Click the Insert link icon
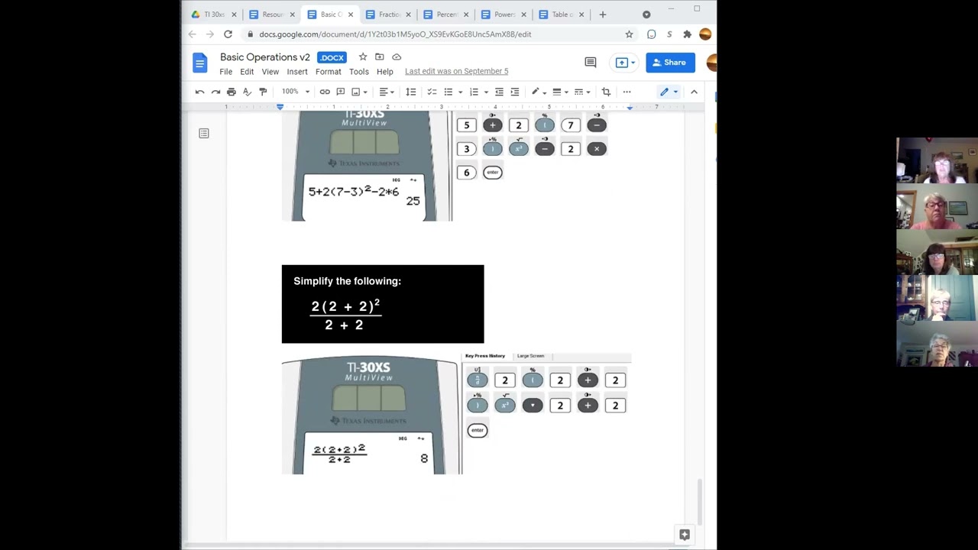 pos(325,92)
